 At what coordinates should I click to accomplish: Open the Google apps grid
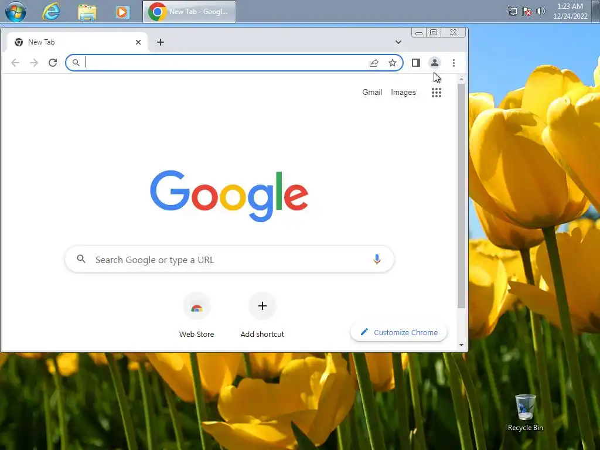[436, 92]
